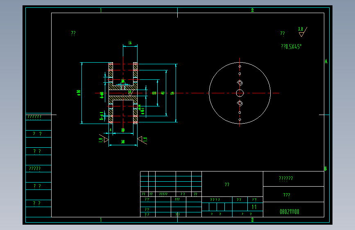Click the ?? text beside the 3.2 roughness symbol

pos(283,34)
